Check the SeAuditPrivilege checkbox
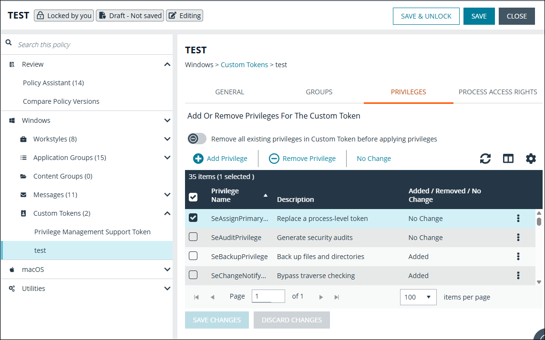Image resolution: width=545 pixels, height=340 pixels. click(193, 237)
